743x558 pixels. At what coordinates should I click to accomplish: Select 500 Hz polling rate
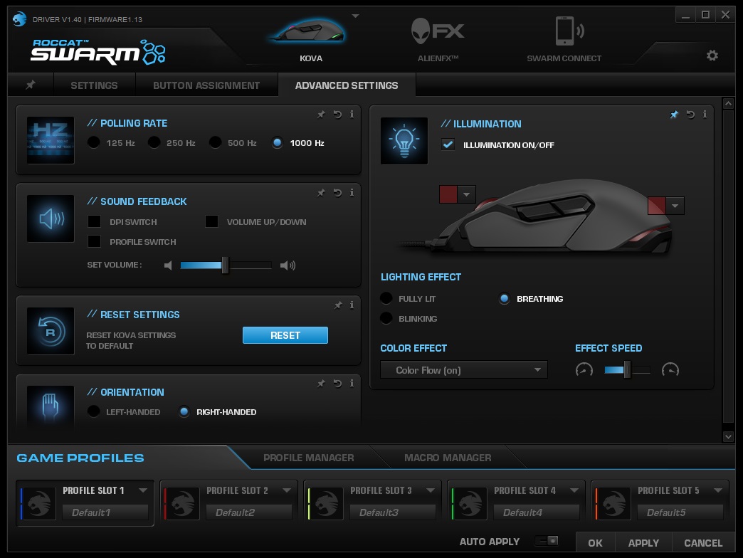pyautogui.click(x=215, y=142)
